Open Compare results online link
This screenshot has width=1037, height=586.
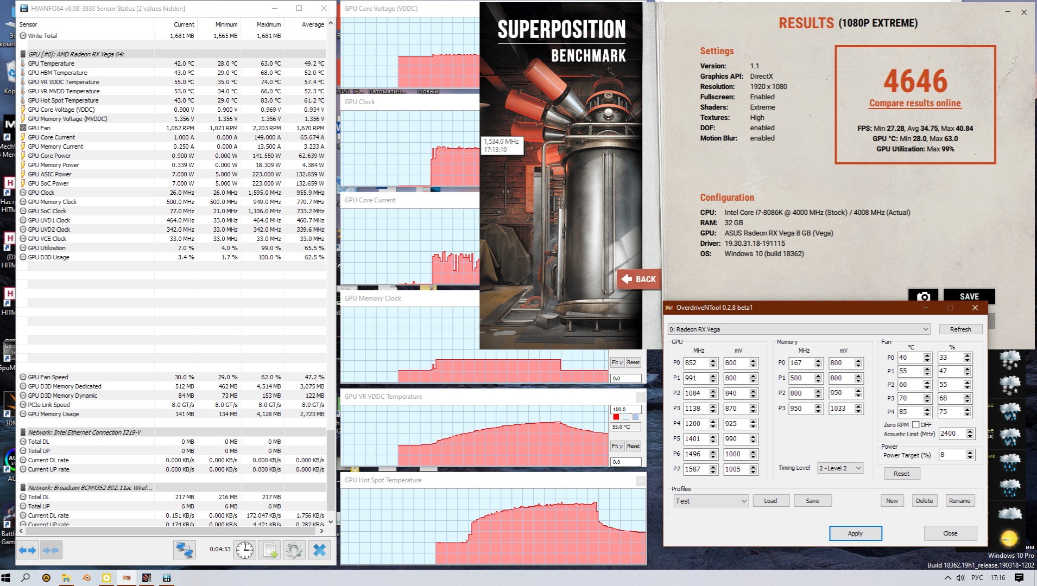(915, 103)
